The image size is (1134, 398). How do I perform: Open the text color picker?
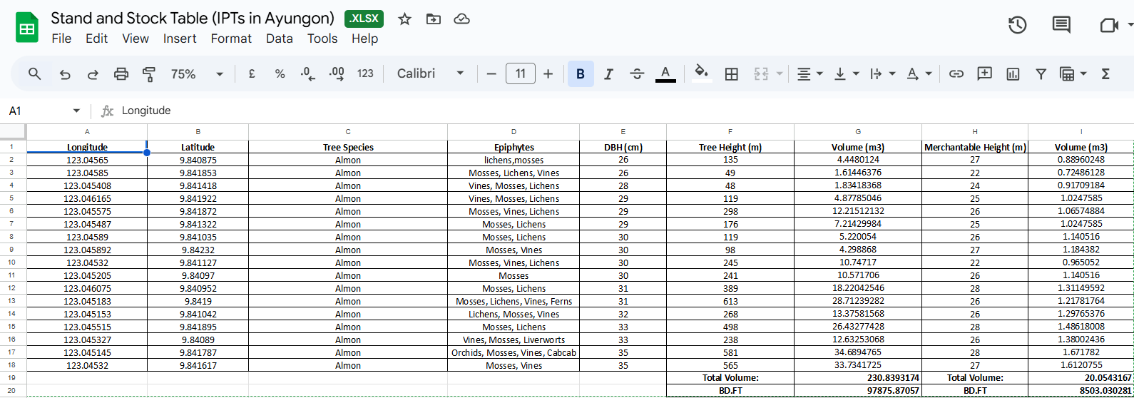[665, 73]
